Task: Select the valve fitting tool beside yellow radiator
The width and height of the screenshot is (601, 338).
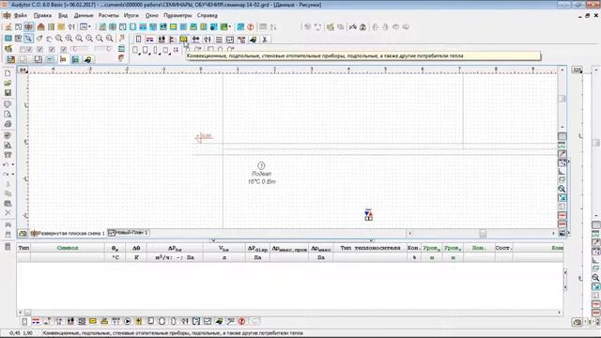Action: click(x=195, y=39)
